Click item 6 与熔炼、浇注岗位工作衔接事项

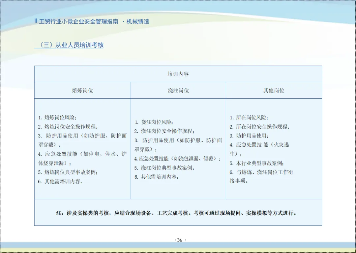click(x=261, y=177)
